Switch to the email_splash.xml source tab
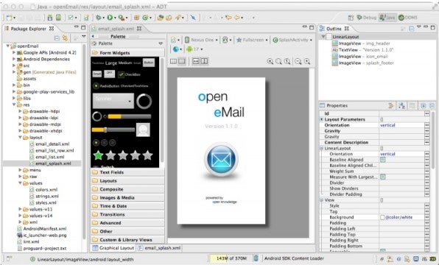 click(159, 248)
